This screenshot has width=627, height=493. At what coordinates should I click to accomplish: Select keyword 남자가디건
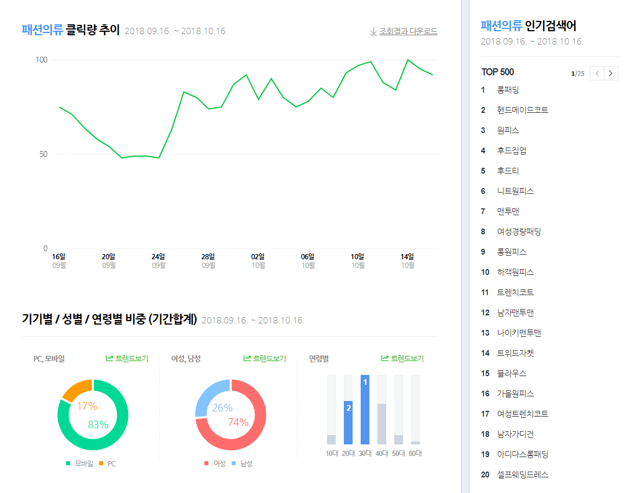[515, 434]
